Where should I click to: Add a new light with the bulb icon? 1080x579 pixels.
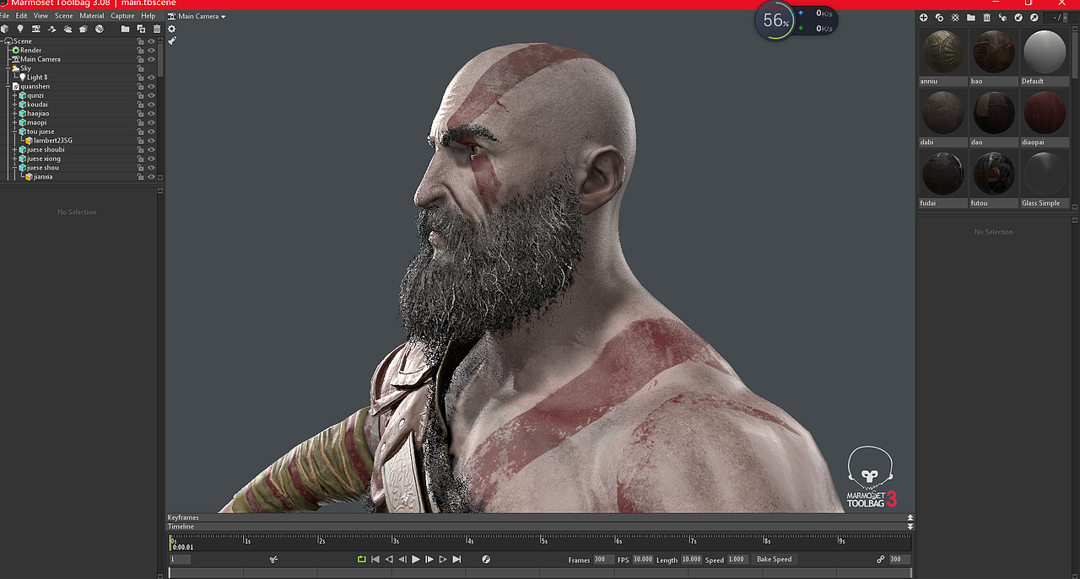20,29
